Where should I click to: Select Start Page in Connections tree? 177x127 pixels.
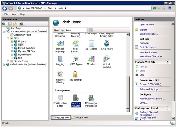tap(16, 28)
